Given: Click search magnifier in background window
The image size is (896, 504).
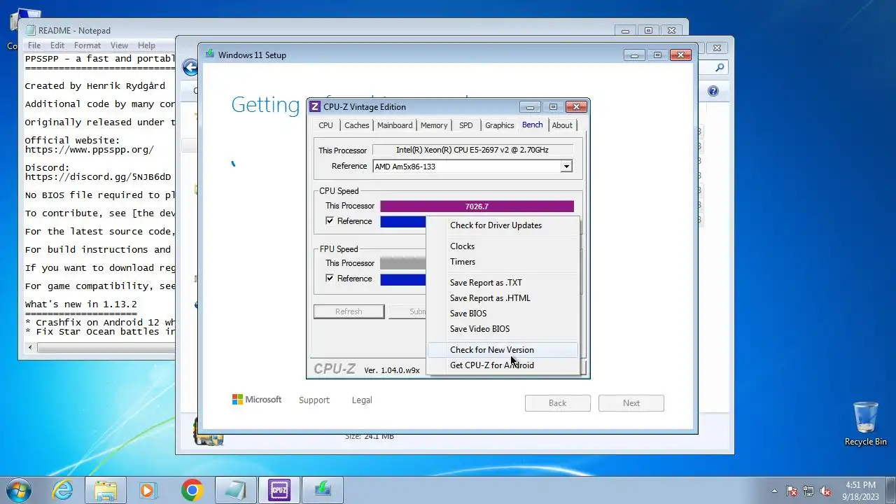Looking at the screenshot, I should tap(720, 67).
